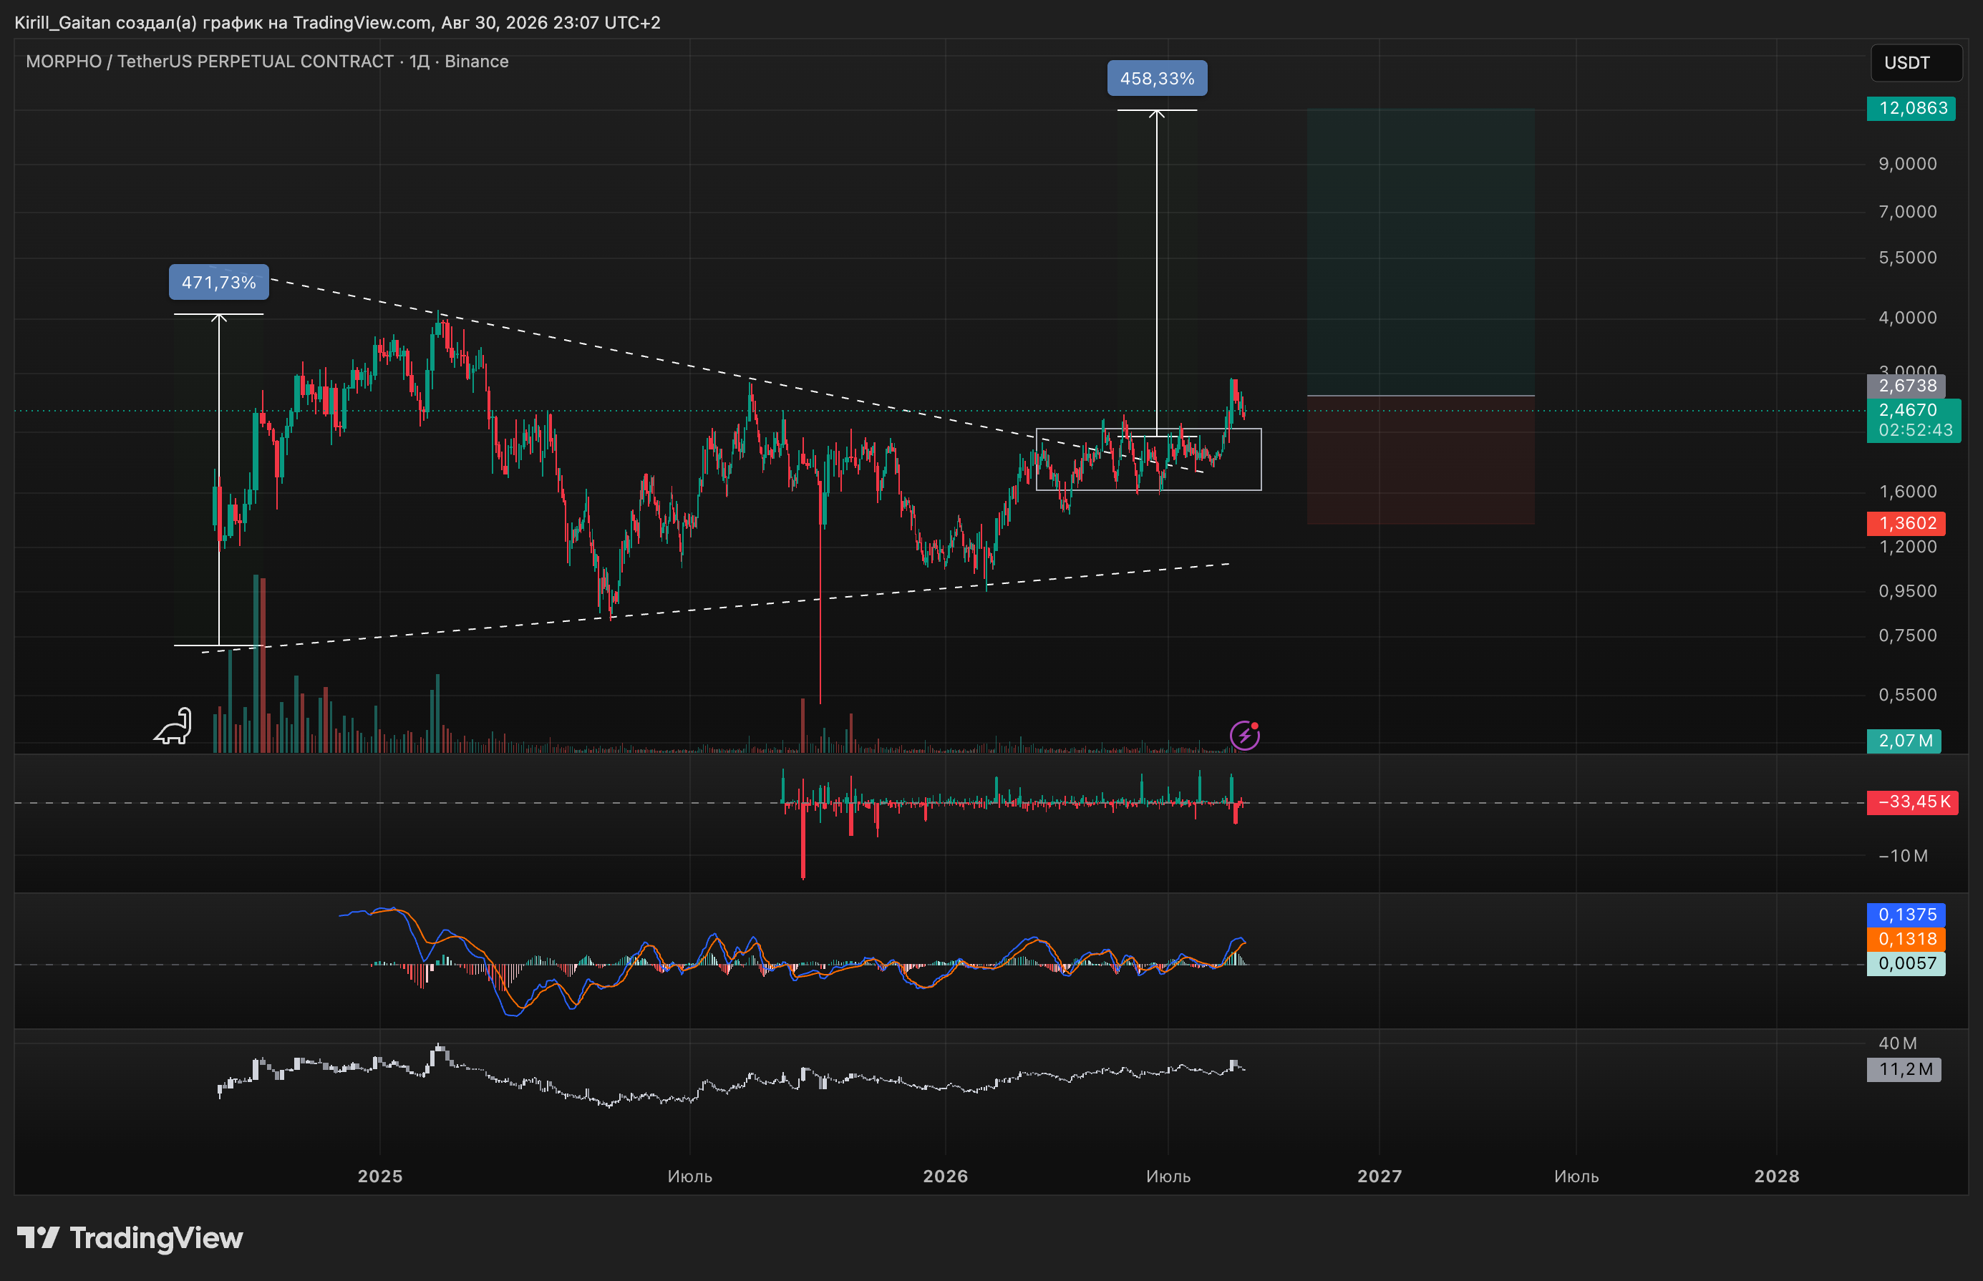Click the dinosaur icon at chart start
The height and width of the screenshot is (1281, 1983).
coord(173,726)
